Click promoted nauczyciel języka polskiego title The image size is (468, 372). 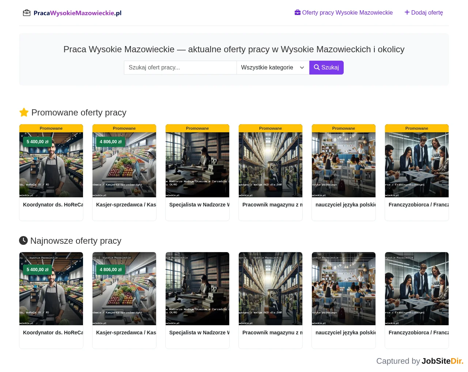click(346, 205)
